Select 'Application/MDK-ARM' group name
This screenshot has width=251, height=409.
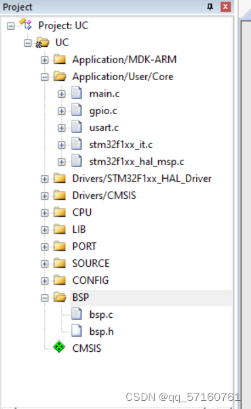(124, 60)
